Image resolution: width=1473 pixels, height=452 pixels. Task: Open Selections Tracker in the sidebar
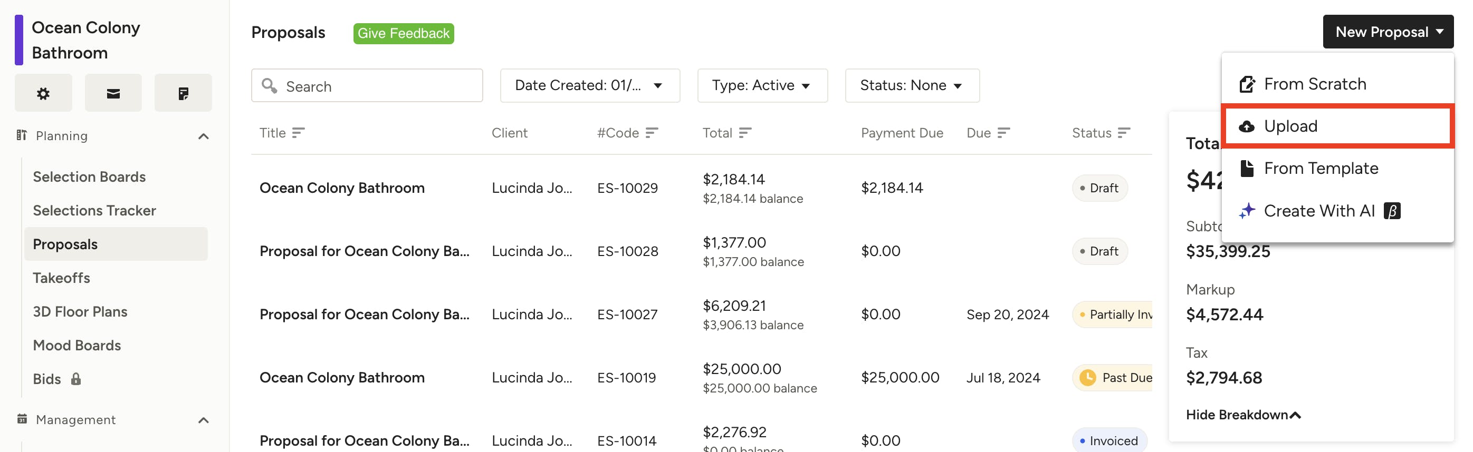point(94,211)
